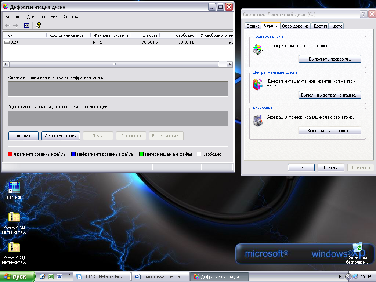Launch Excel from Quick Launch bar
The height and width of the screenshot is (282, 376).
(51, 276)
